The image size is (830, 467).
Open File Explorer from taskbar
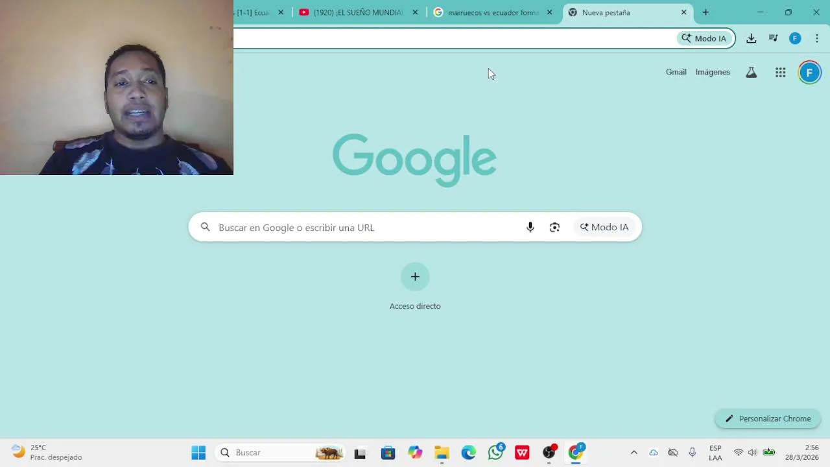point(442,453)
